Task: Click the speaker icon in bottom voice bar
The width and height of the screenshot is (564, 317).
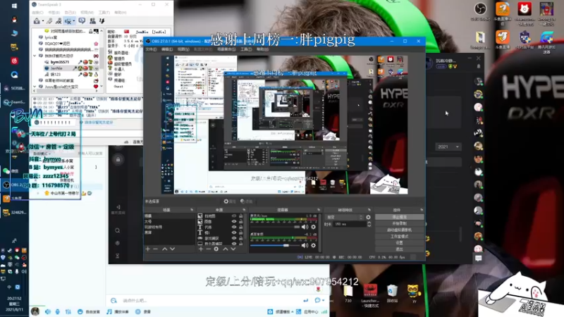Action: pos(48,311)
